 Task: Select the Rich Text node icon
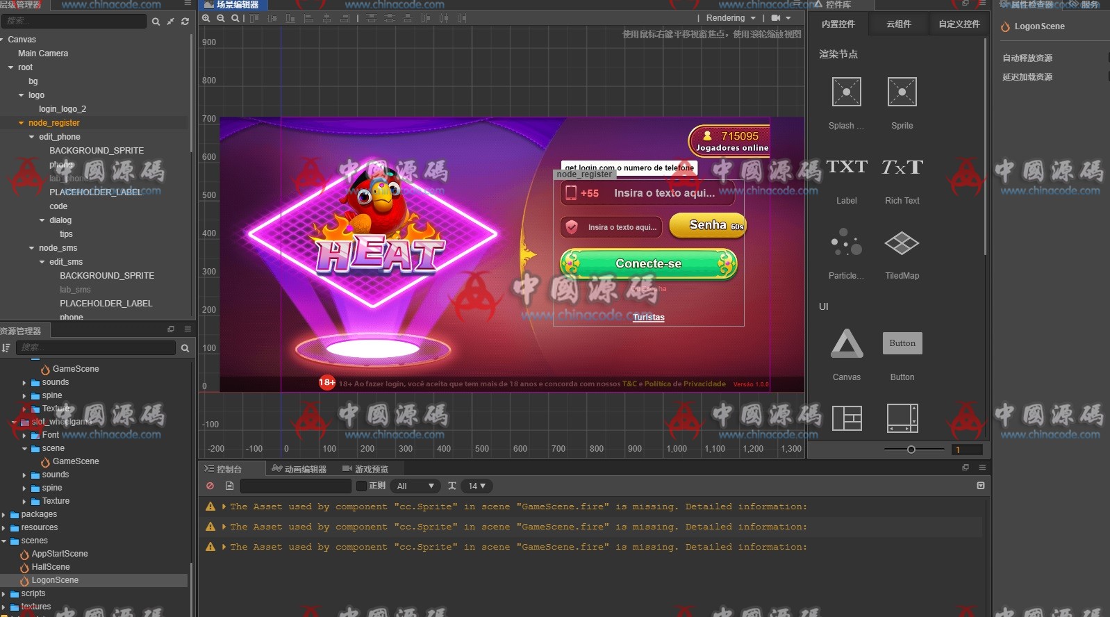pyautogui.click(x=902, y=167)
